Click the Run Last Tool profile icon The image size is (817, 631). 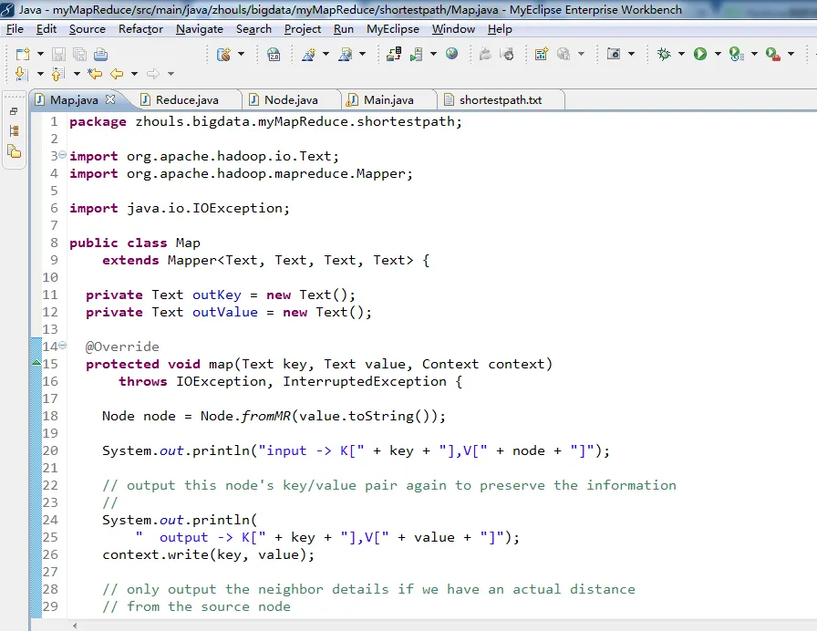736,54
